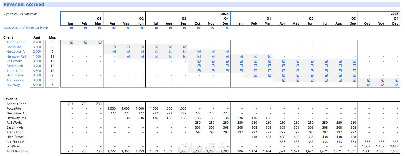Uncheck FocusRite checkbox for Apr 2024

pyautogui.click(x=114, y=47)
